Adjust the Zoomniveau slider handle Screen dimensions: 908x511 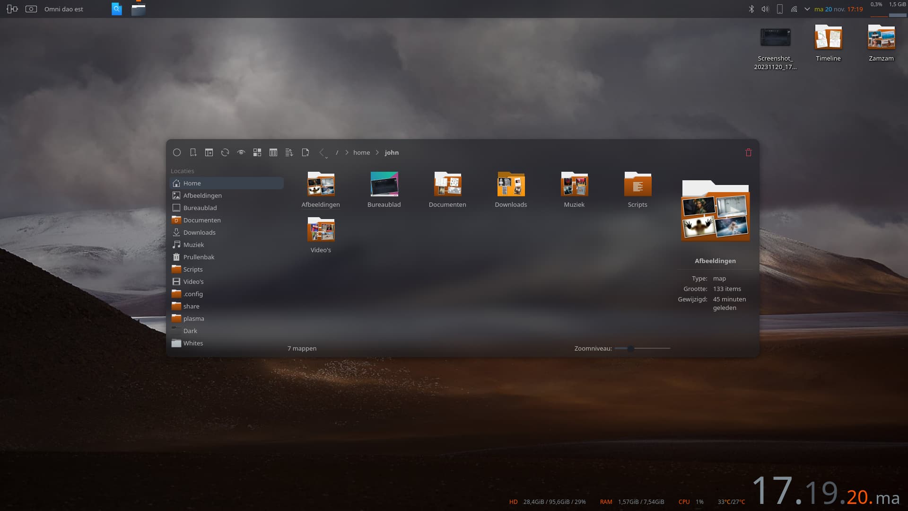point(630,348)
